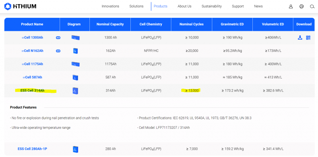The width and height of the screenshot is (318, 157).
Task: Click the Nominal Capacity column header
Action: coord(110,24)
